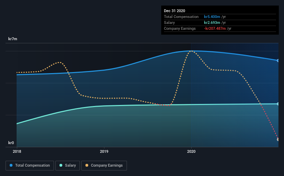Click the Dec 31 2020 tooltip date
284x176 pixels.
click(174, 11)
